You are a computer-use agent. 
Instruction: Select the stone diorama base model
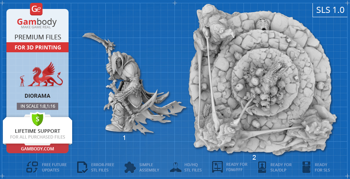pyautogui.click(x=262, y=81)
